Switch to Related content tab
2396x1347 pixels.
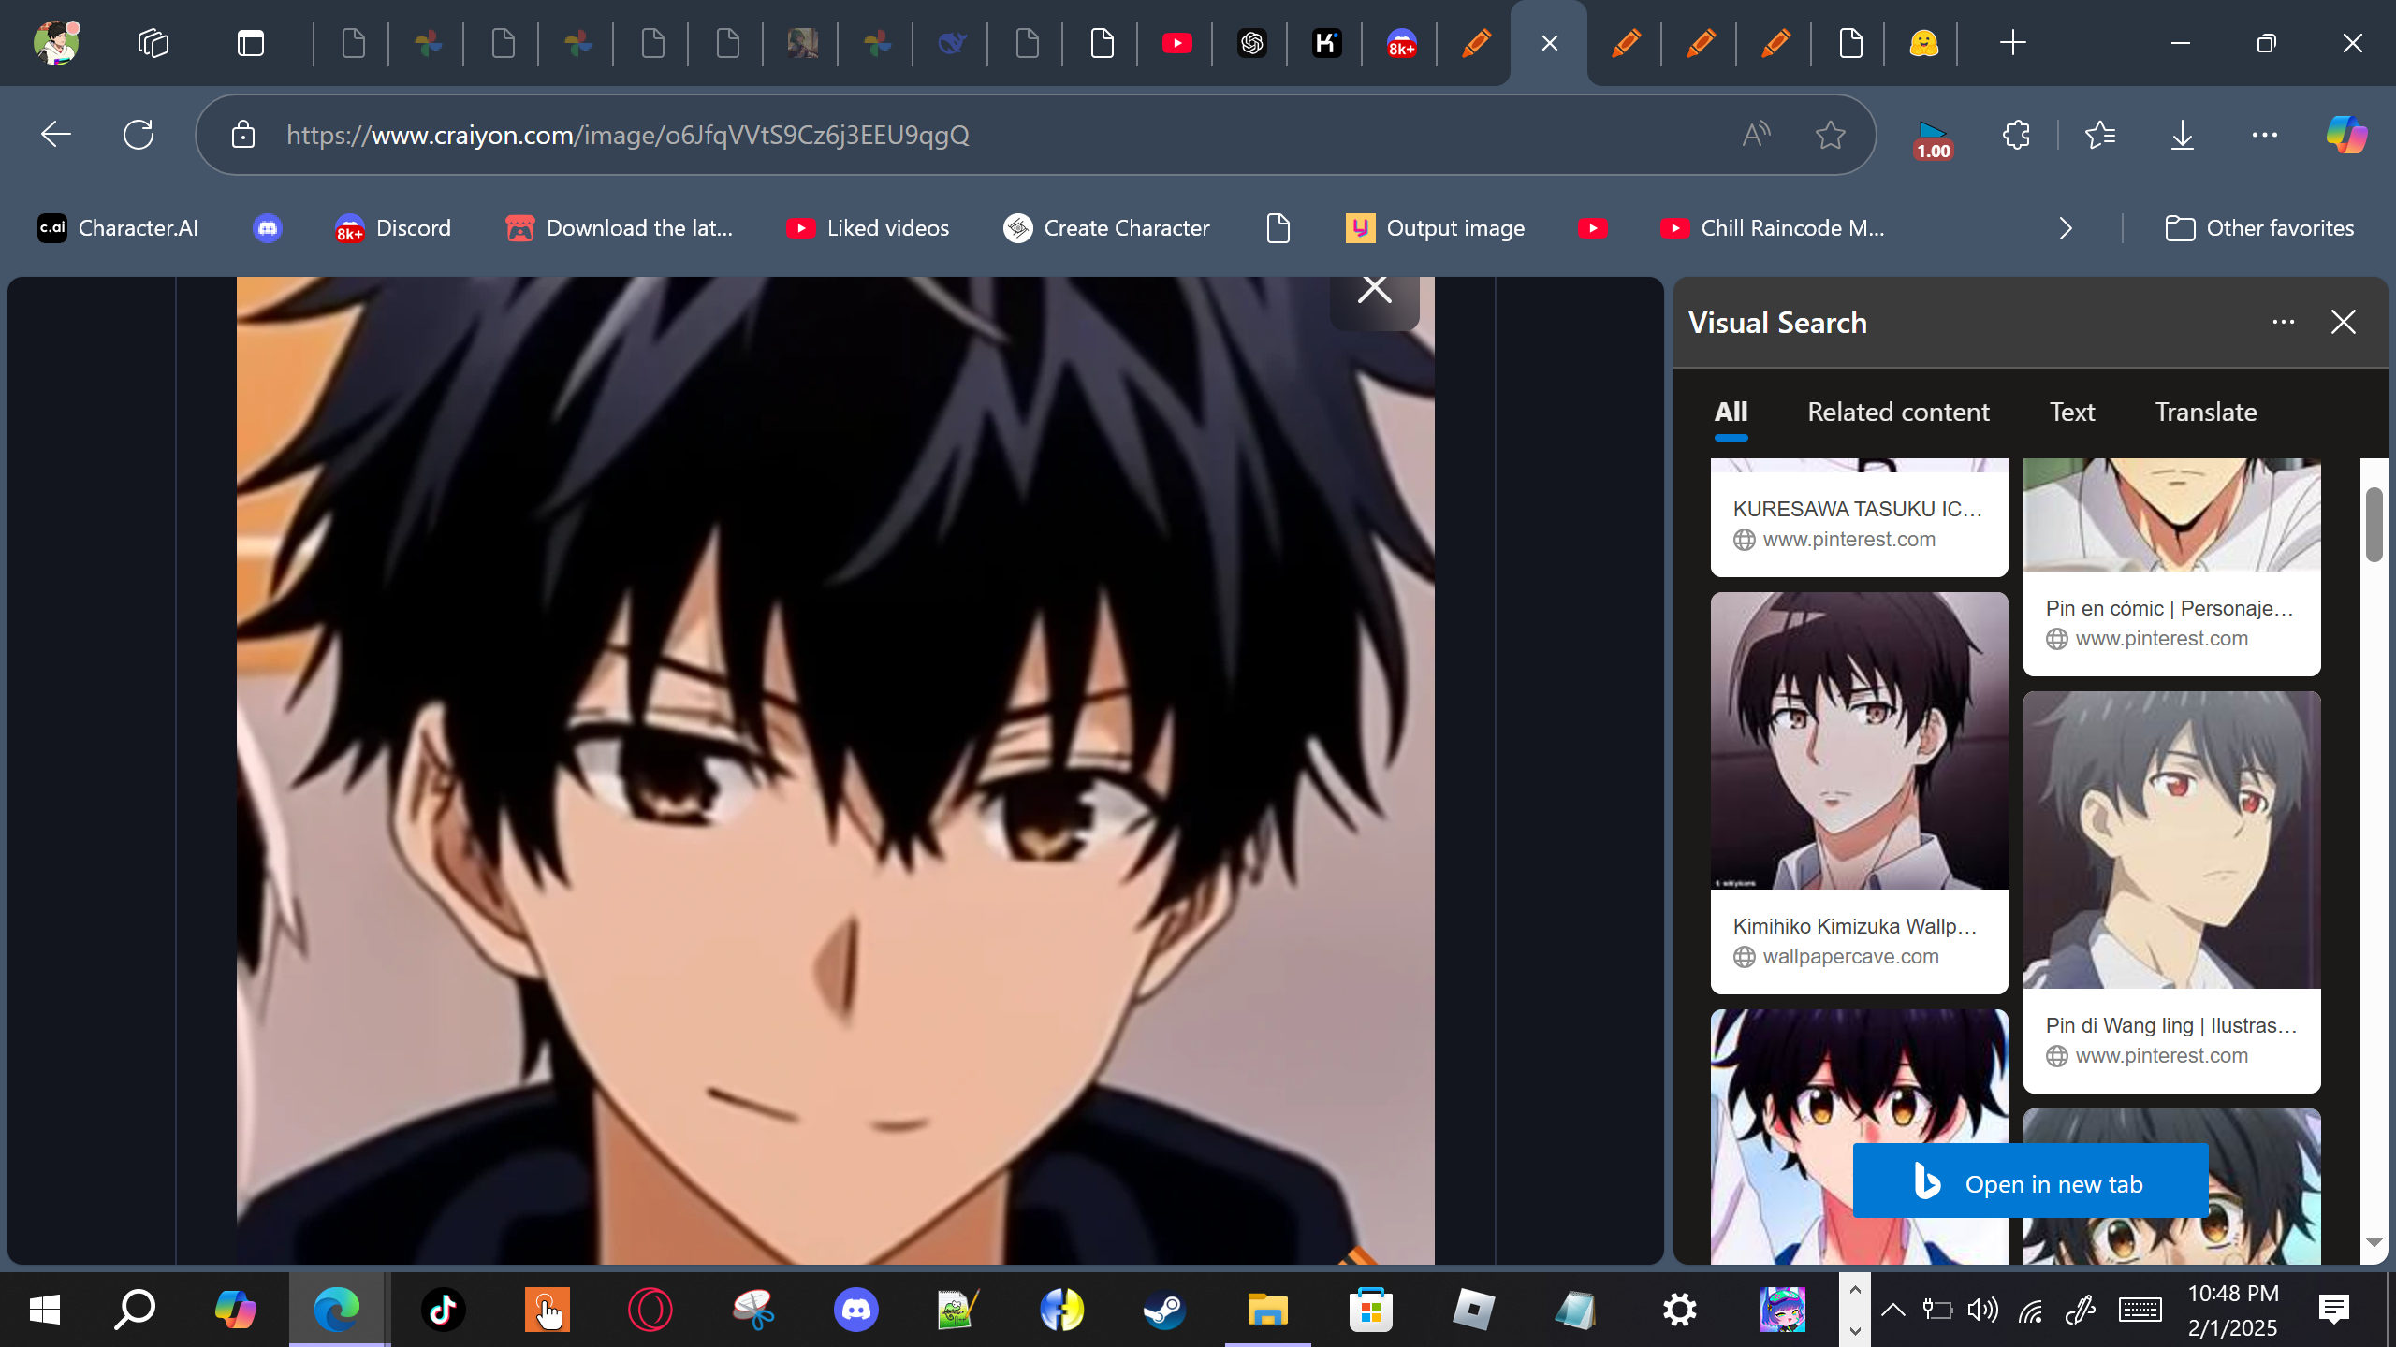[1897, 413]
